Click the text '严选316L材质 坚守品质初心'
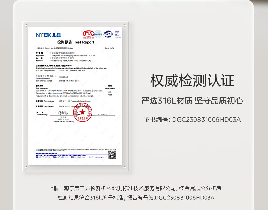Screen dimensions: 268x210 pos(192,101)
